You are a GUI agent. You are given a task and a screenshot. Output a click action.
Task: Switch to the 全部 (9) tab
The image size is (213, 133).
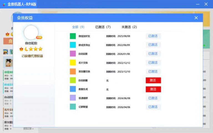point(78,27)
